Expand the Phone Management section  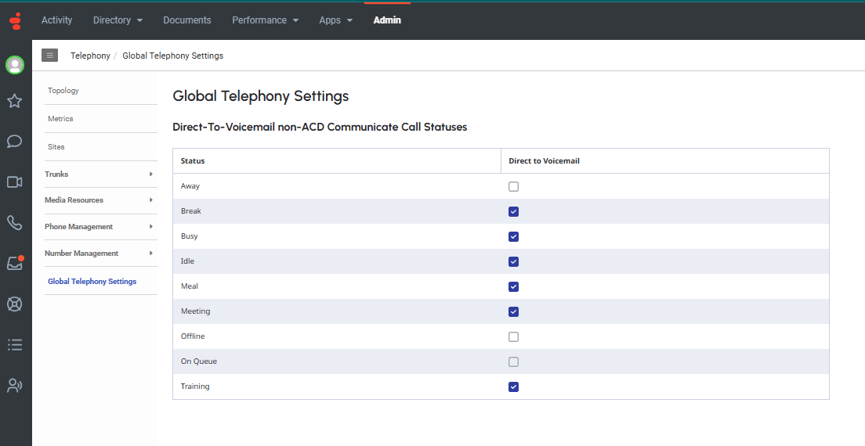click(99, 227)
